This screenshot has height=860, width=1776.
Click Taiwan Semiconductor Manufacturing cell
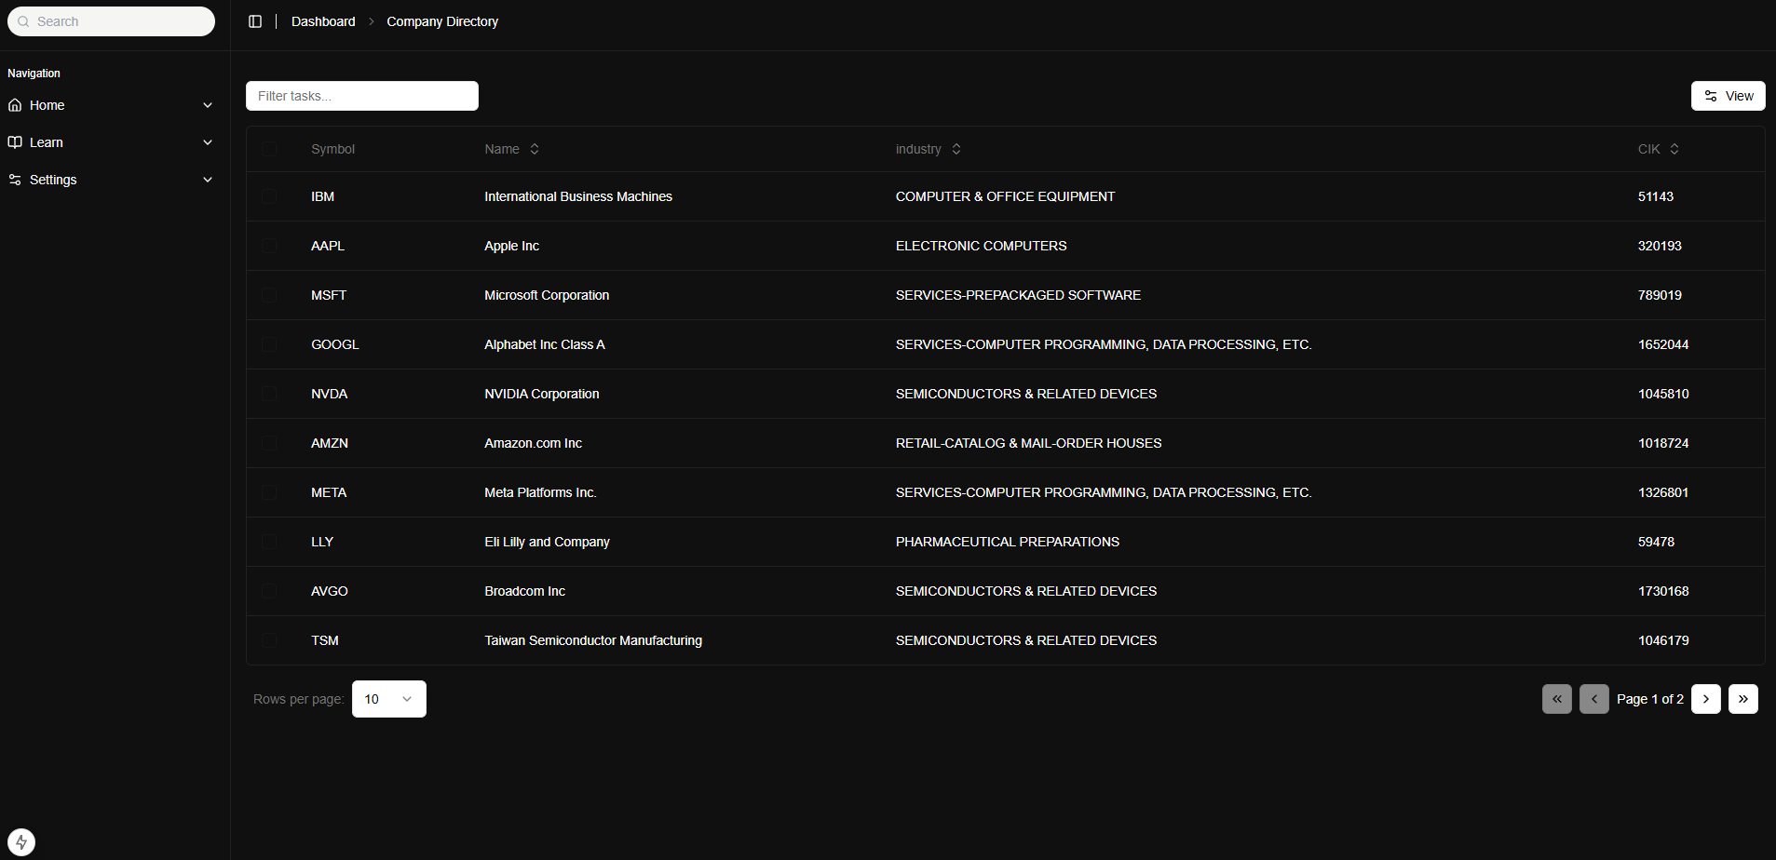[x=593, y=640]
